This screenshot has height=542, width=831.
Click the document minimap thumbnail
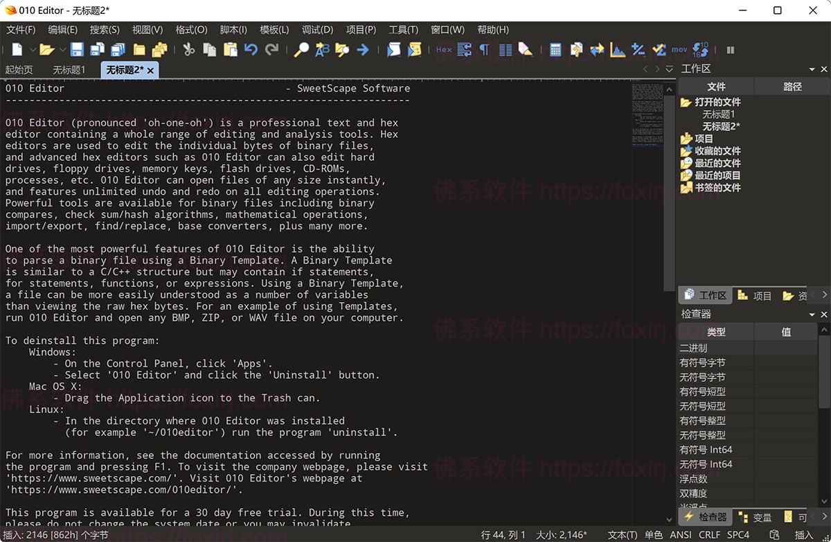tap(647, 114)
